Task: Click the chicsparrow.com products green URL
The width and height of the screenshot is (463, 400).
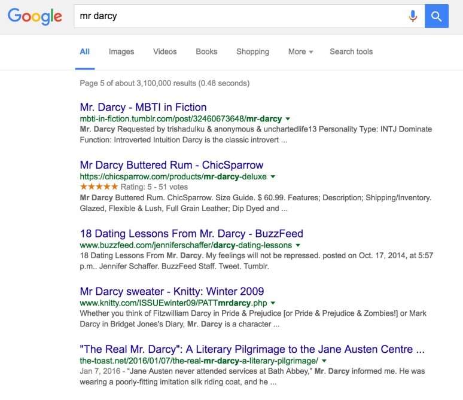Action: click(x=173, y=176)
